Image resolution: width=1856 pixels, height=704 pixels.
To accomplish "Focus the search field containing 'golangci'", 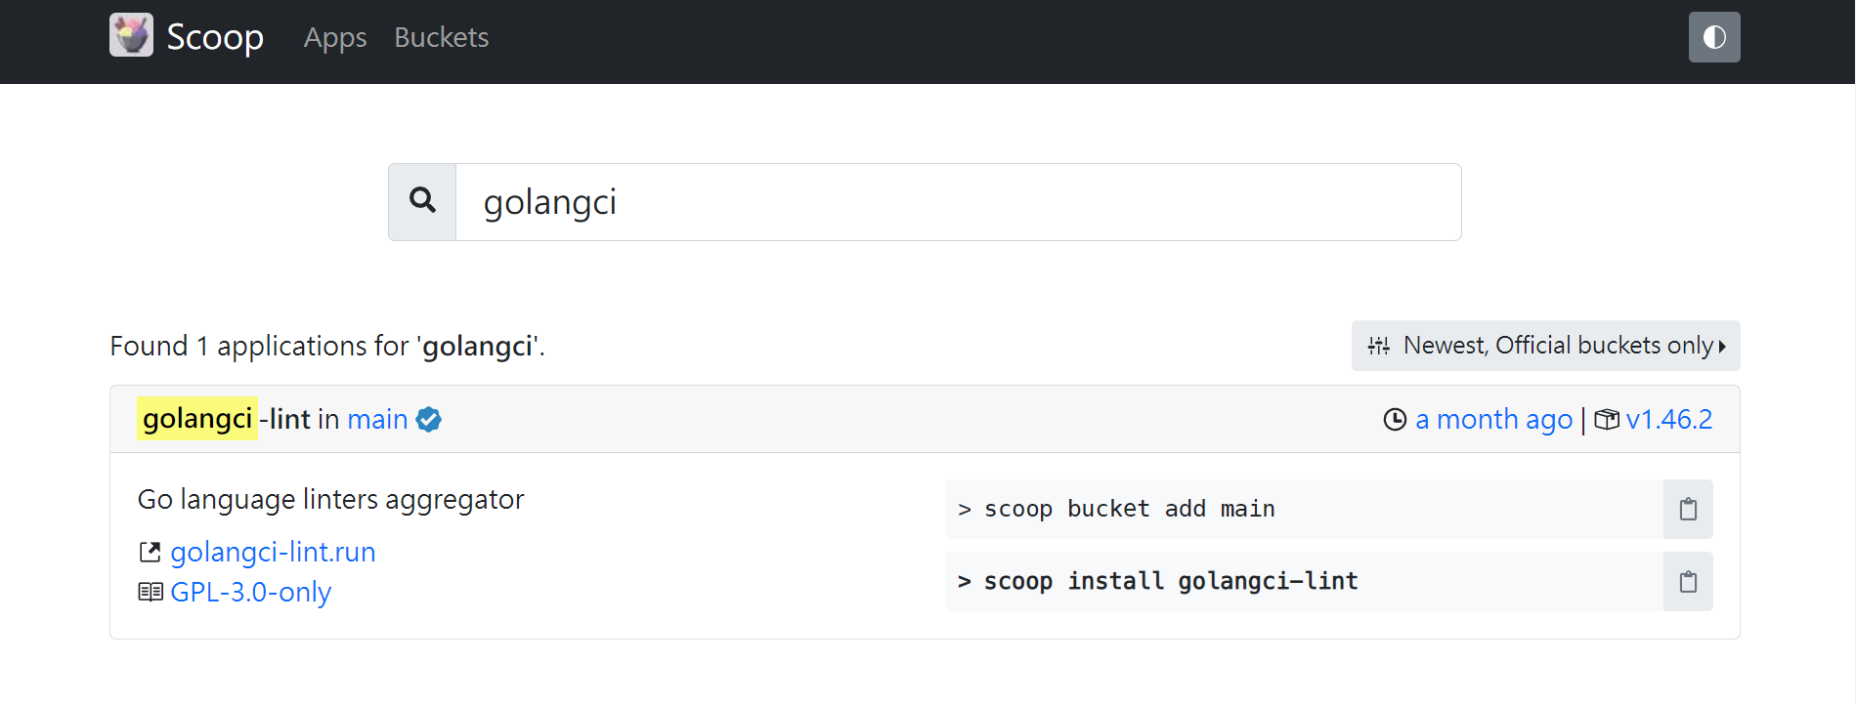I will 958,202.
